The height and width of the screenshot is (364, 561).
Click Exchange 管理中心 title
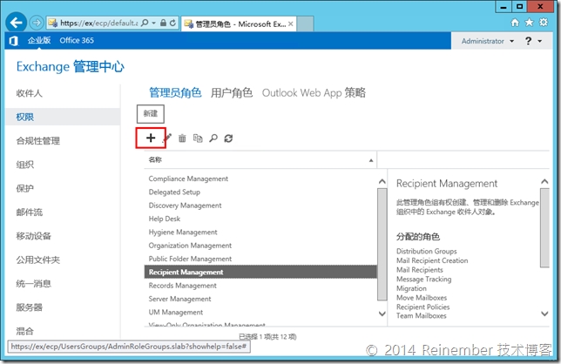coord(70,66)
